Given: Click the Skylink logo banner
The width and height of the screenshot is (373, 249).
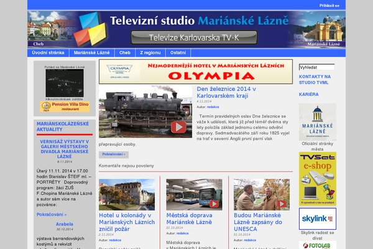Looking at the screenshot, I should [318, 218].
